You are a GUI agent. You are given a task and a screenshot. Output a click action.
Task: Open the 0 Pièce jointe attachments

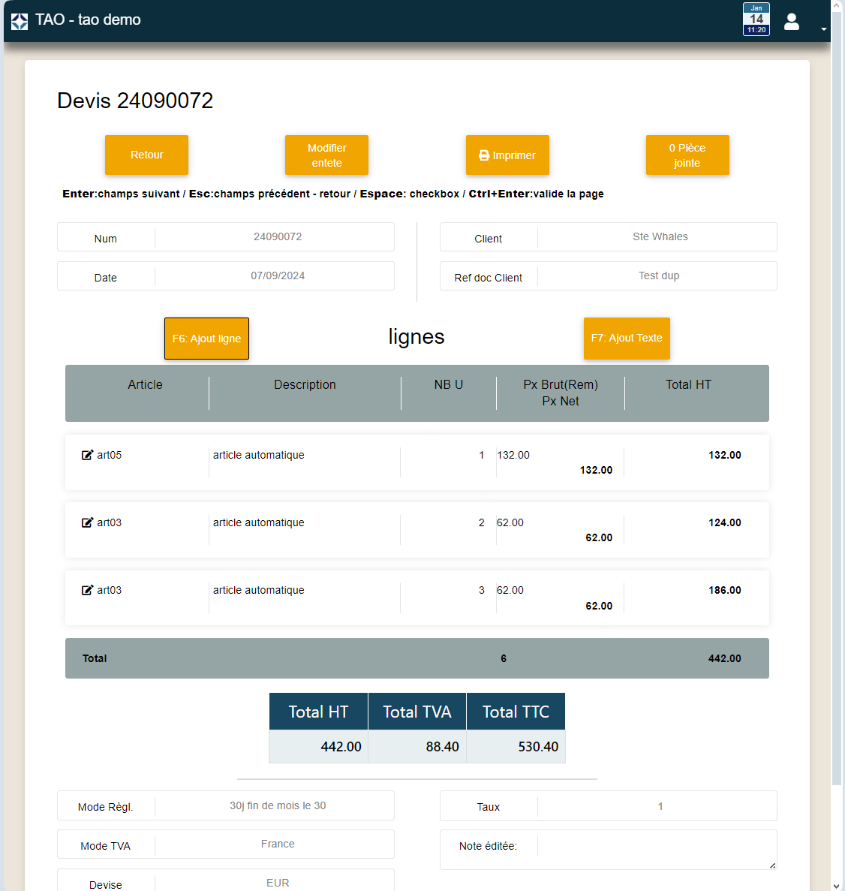tap(687, 155)
